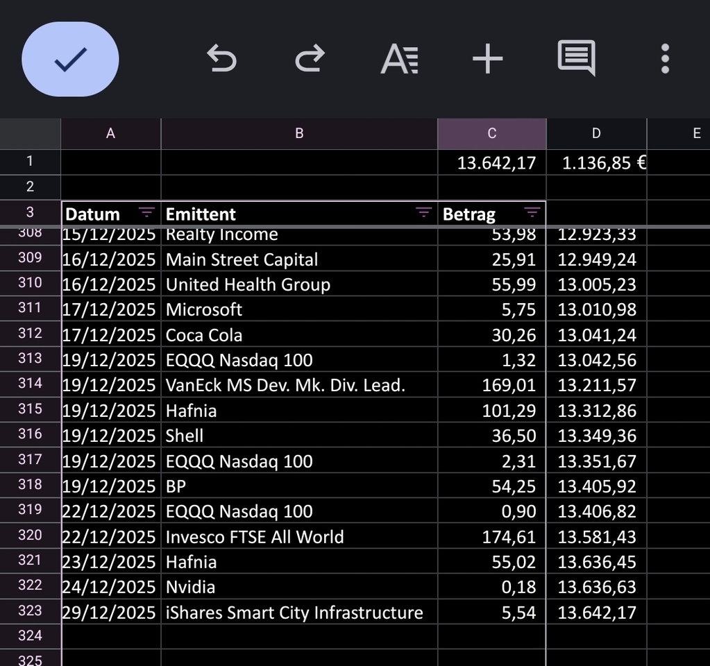Open the Datum column filter
The image size is (710, 666).
point(146,213)
